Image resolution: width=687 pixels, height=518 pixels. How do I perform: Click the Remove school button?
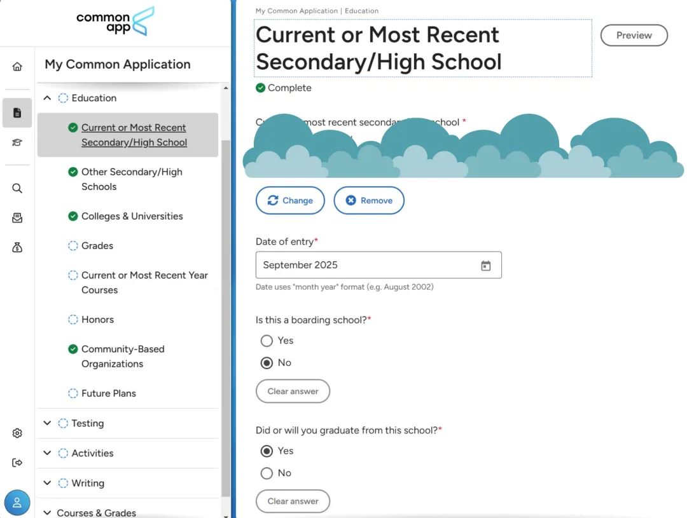(x=369, y=201)
